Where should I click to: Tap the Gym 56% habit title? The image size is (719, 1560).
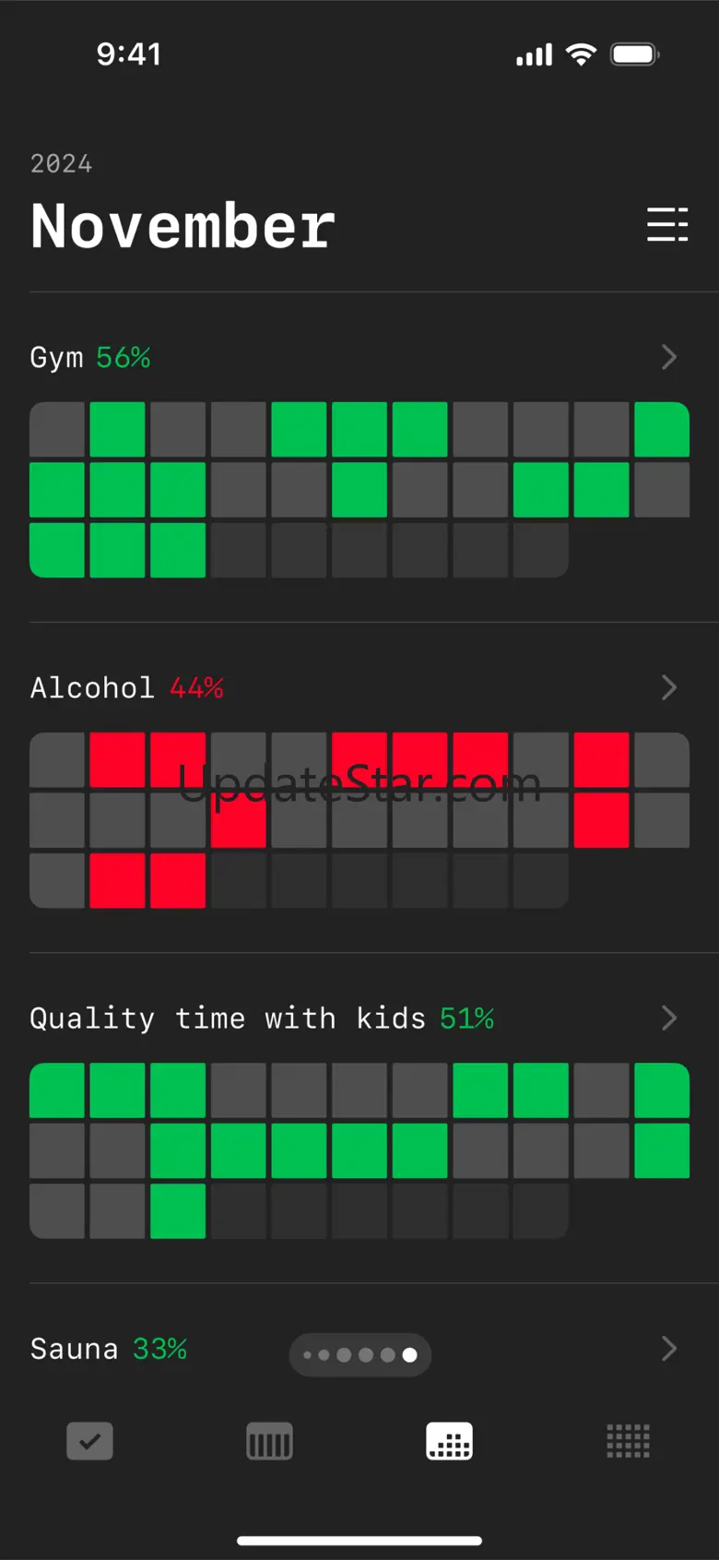(x=90, y=358)
